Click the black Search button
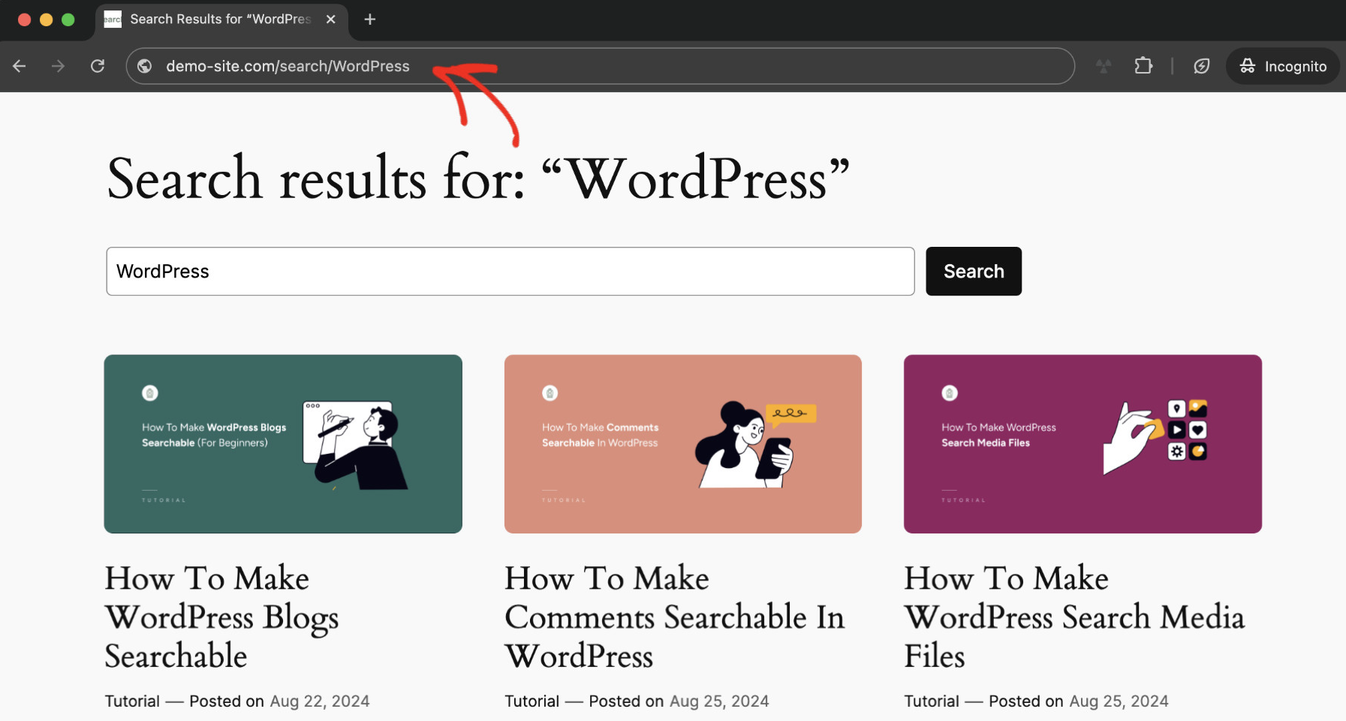1346x721 pixels. click(x=974, y=272)
